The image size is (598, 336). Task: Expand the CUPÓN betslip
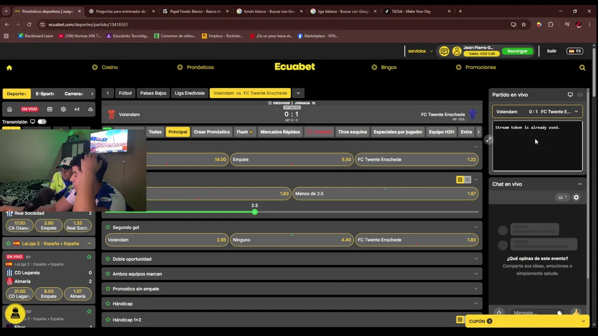(527, 321)
